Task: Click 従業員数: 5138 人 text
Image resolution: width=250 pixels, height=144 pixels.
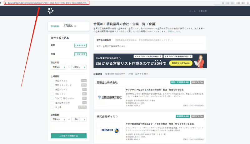Action: tap(133, 106)
